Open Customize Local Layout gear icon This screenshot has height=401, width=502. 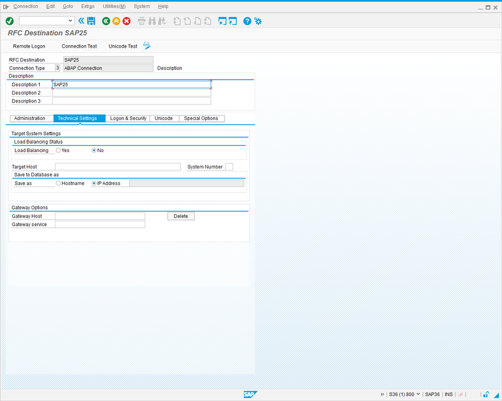point(258,21)
